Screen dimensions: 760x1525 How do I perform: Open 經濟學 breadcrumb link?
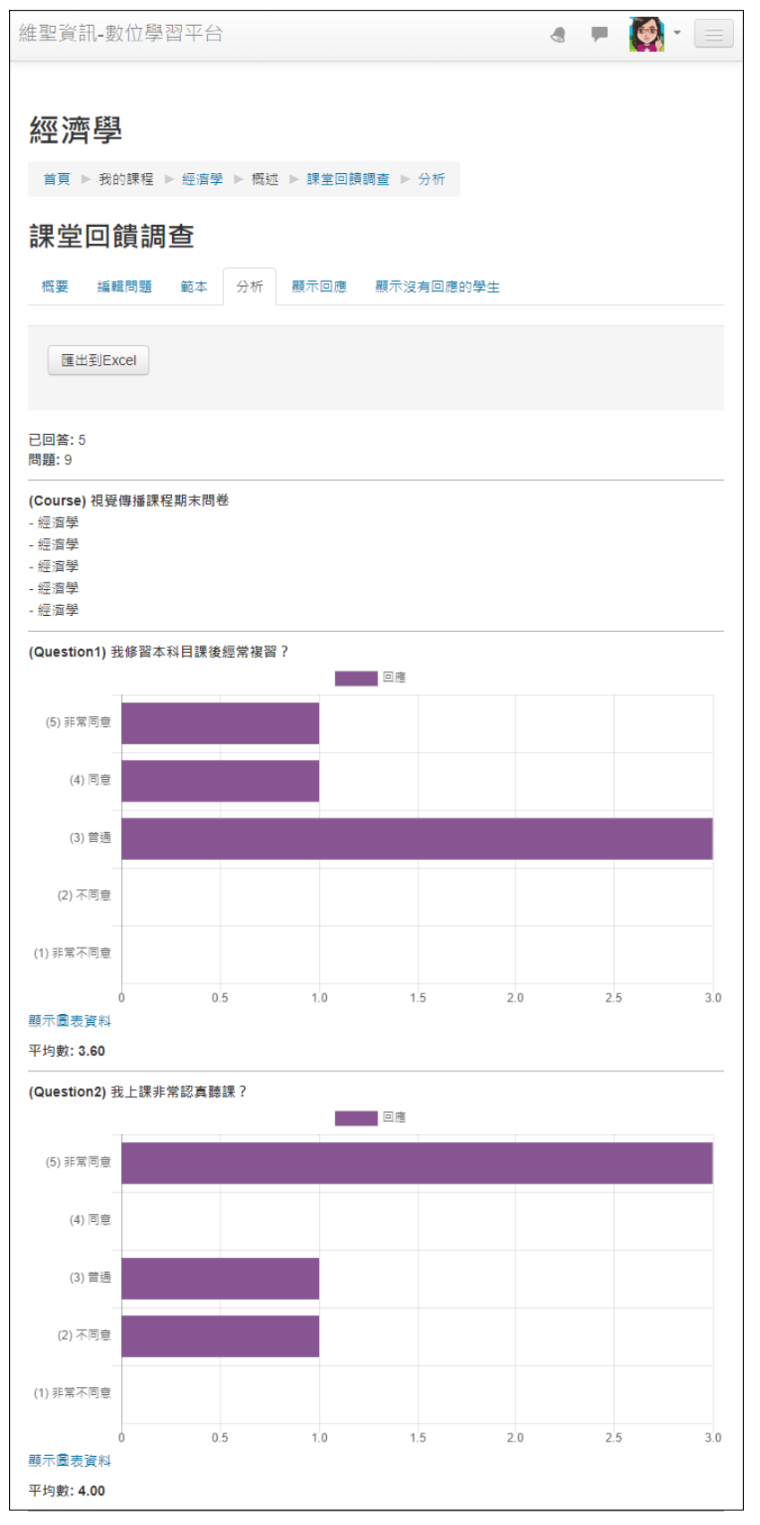[203, 179]
